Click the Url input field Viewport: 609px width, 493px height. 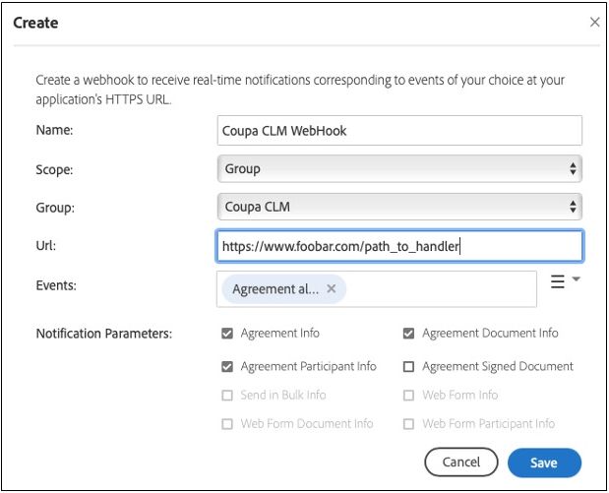pos(399,246)
